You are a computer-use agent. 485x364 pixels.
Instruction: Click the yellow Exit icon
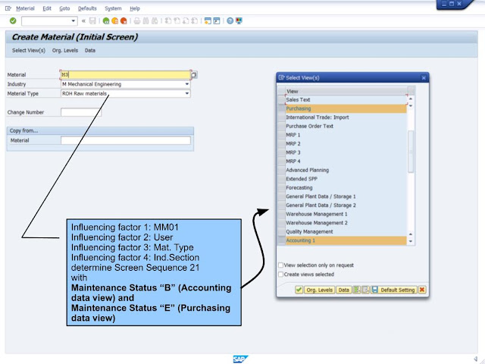pos(114,20)
